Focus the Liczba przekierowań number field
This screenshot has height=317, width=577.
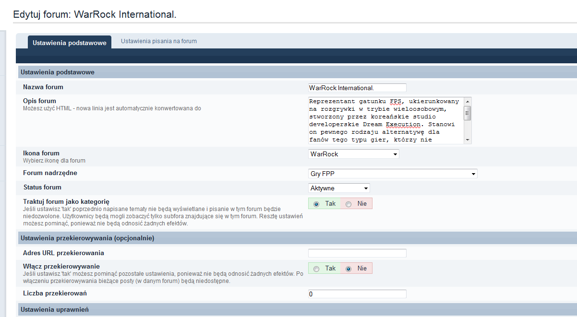coord(357,294)
